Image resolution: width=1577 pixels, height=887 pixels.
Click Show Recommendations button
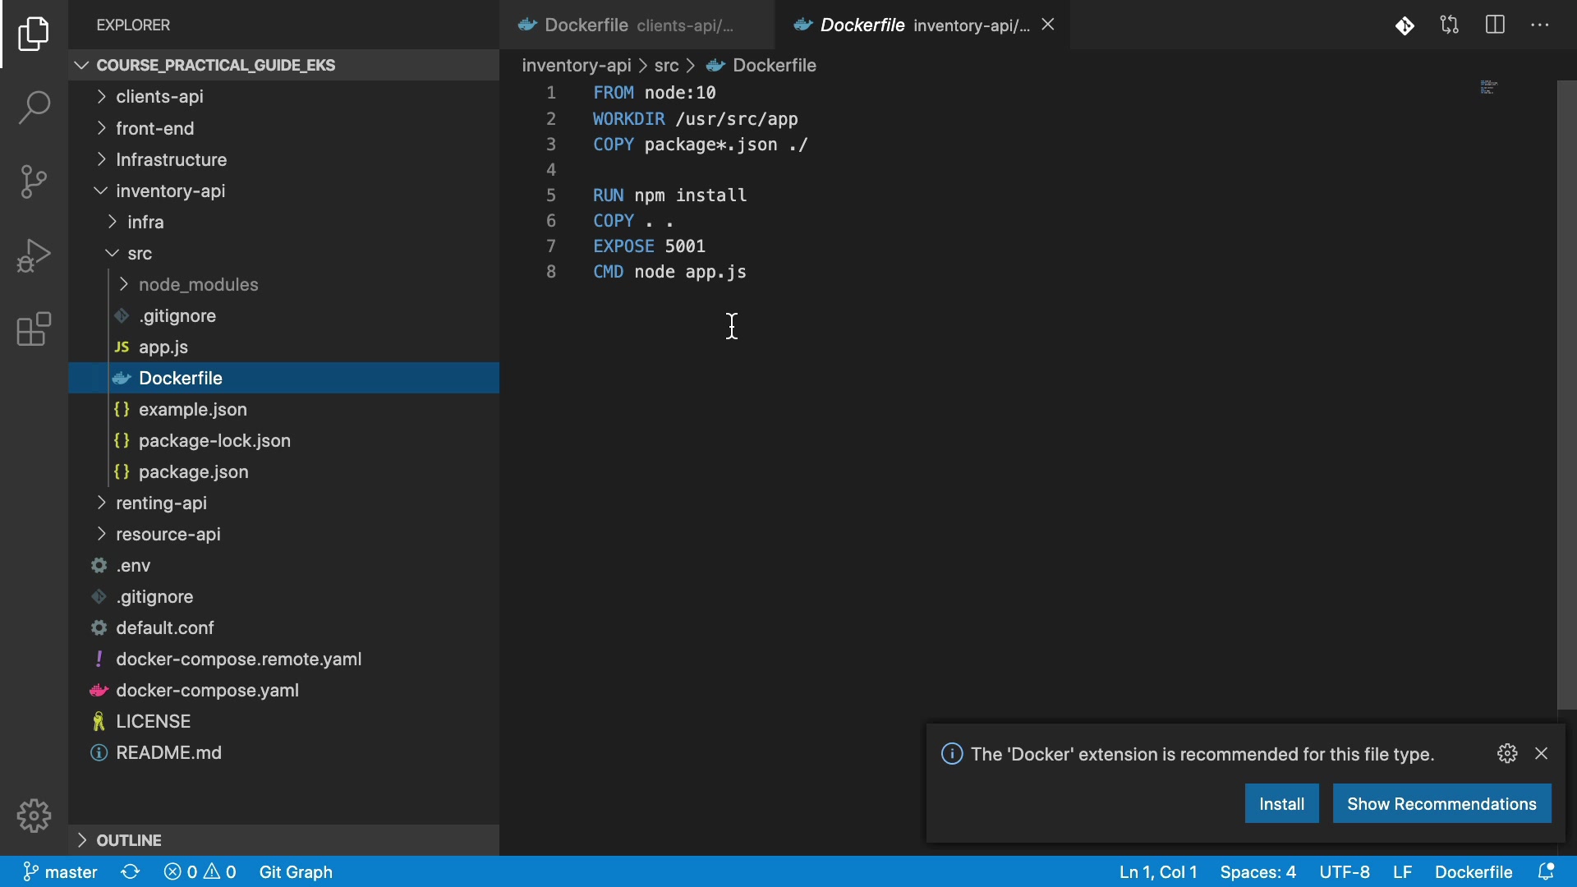(1441, 803)
